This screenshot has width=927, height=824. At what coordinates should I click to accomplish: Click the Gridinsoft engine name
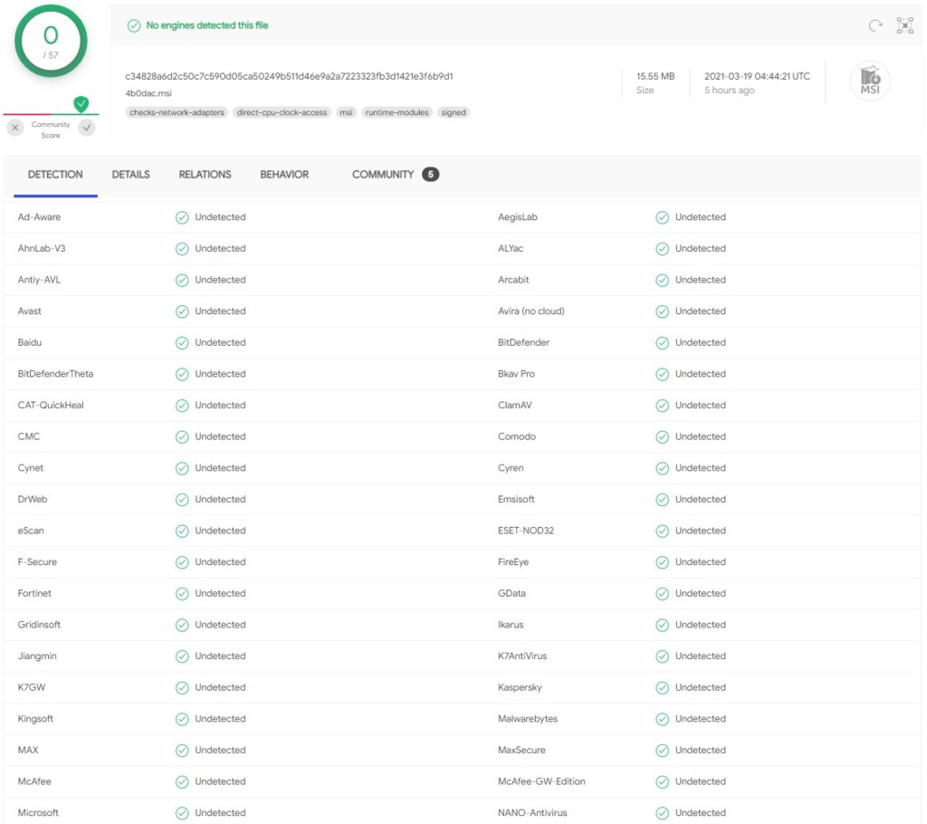pyautogui.click(x=39, y=625)
